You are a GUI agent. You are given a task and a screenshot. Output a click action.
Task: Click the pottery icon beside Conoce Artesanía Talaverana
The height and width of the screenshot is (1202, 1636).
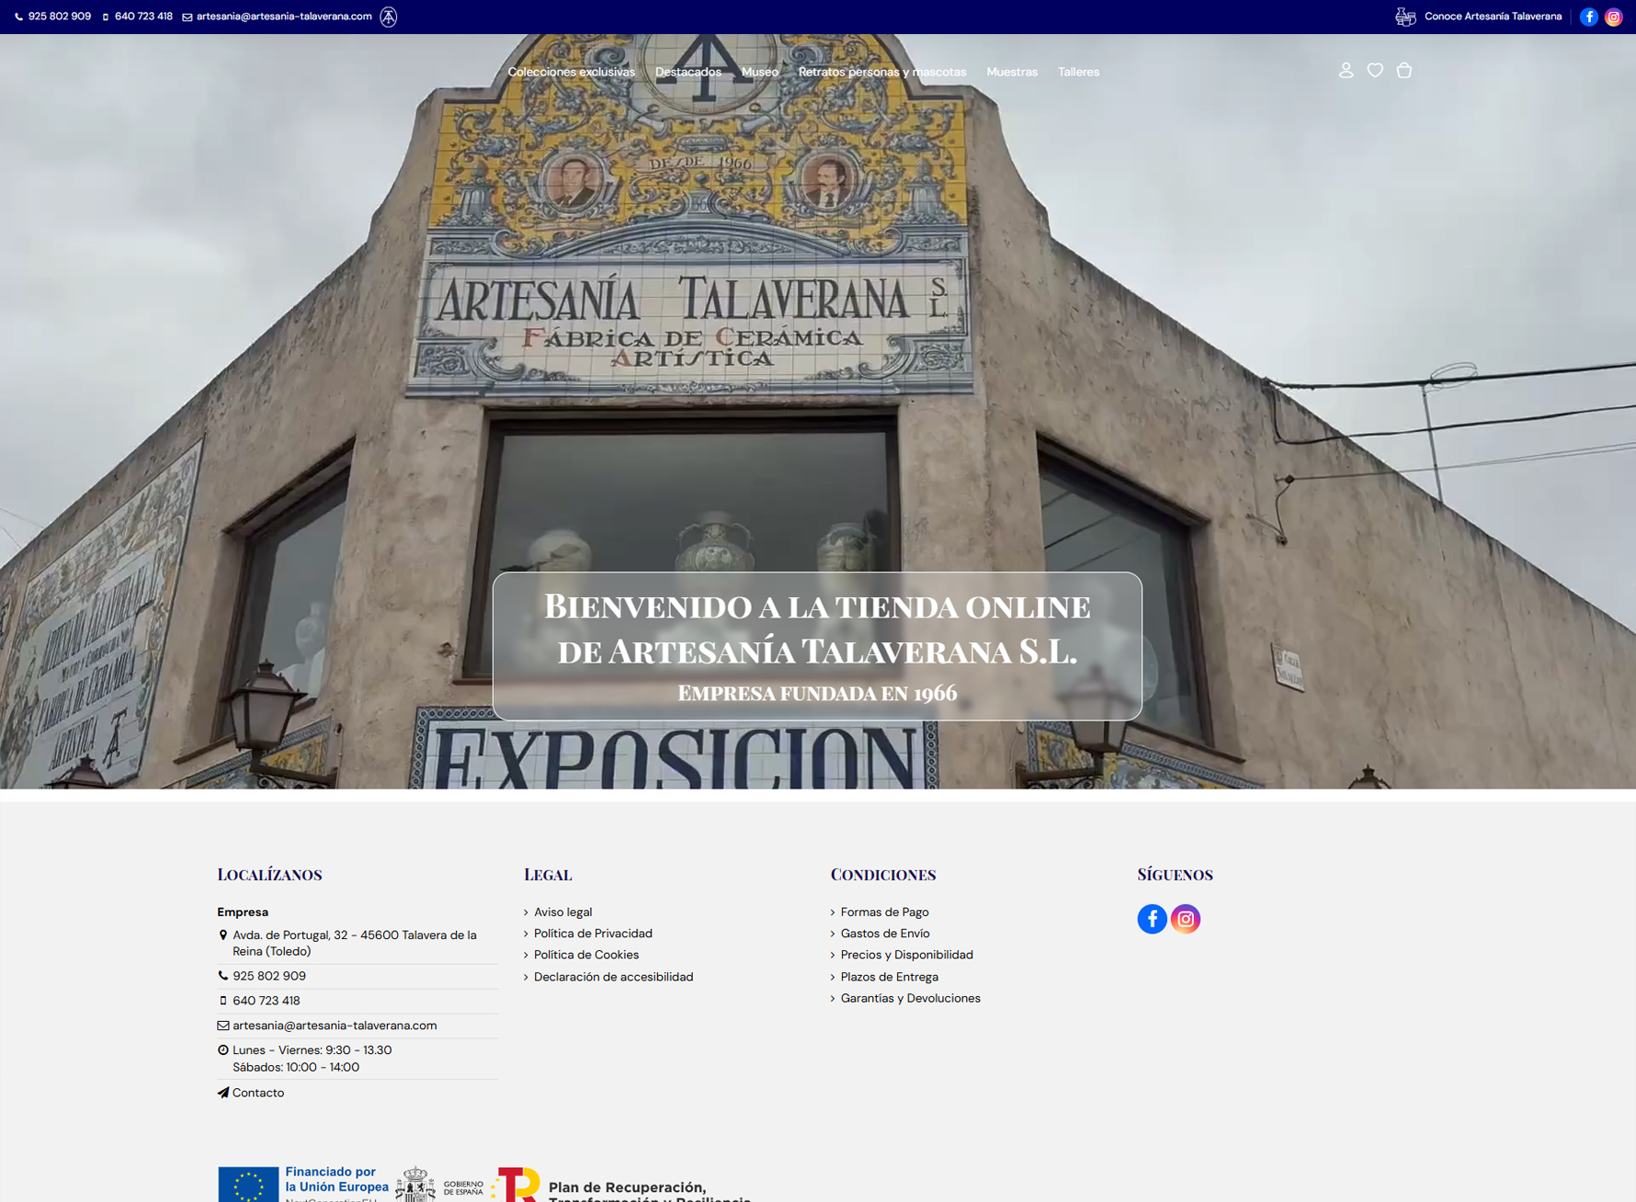(x=1405, y=17)
